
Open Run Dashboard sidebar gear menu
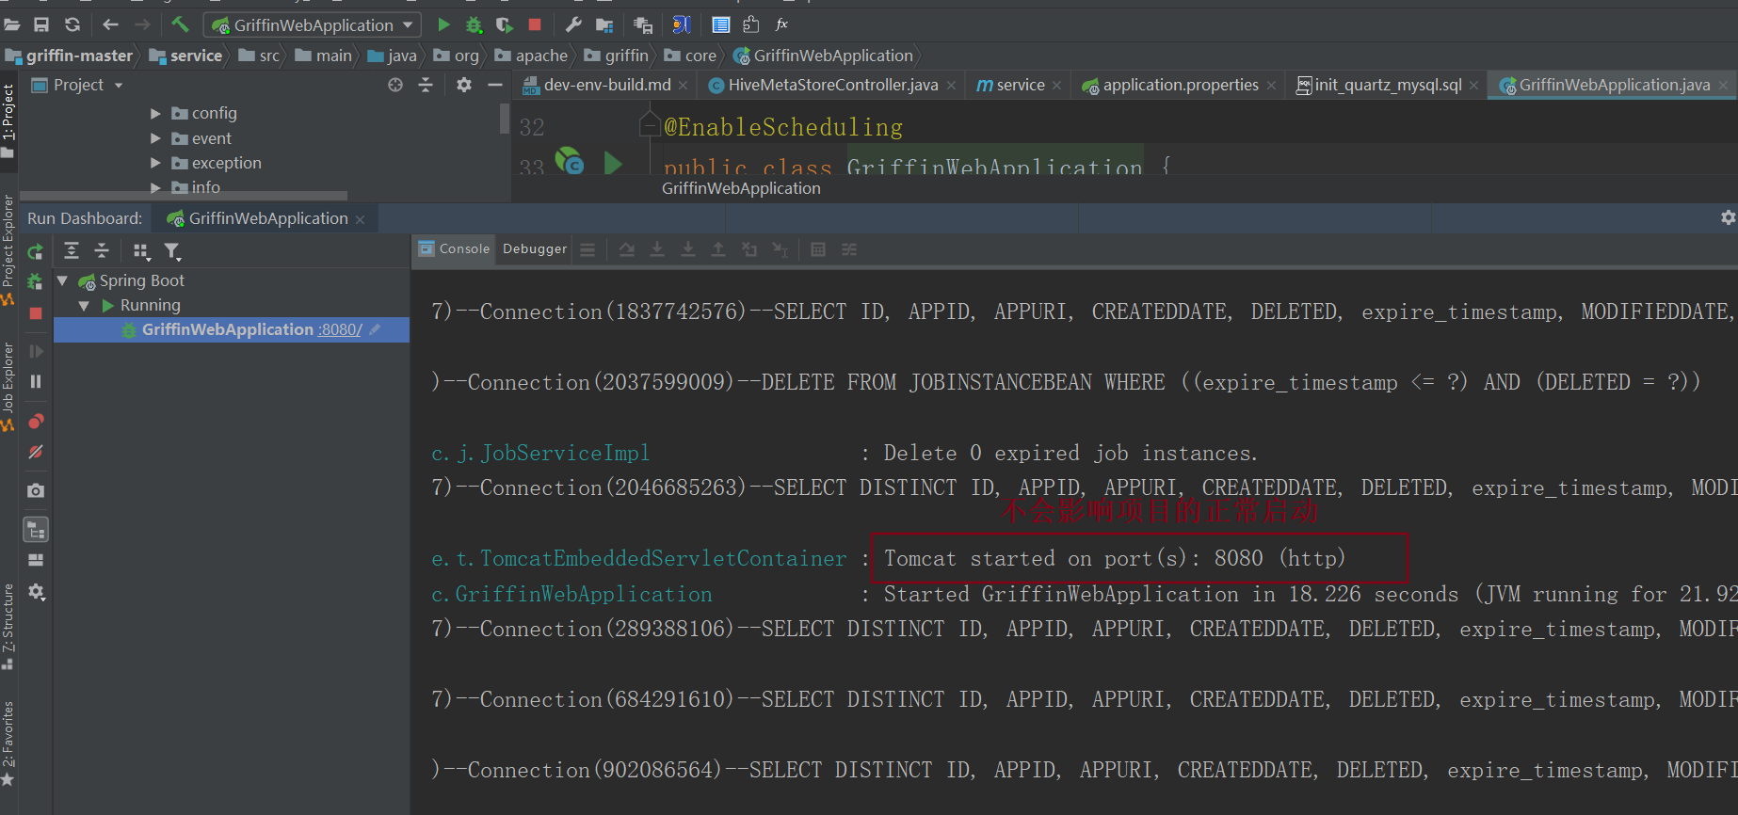tap(36, 592)
